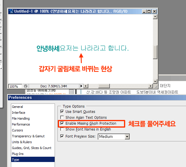Maximize the Untitled-1 document window

(x=149, y=11)
